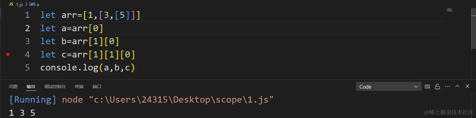The width and height of the screenshot is (476, 118).
Task: Switch to the 终端 tab
Action: [79, 87]
